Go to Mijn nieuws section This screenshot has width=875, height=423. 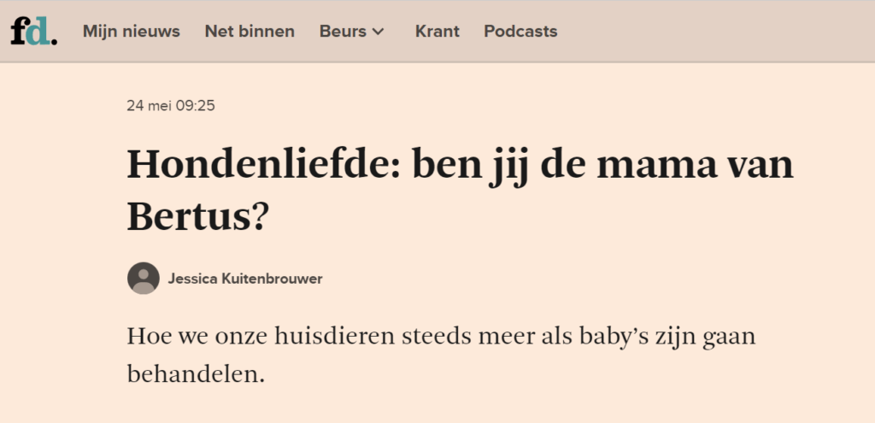(131, 32)
